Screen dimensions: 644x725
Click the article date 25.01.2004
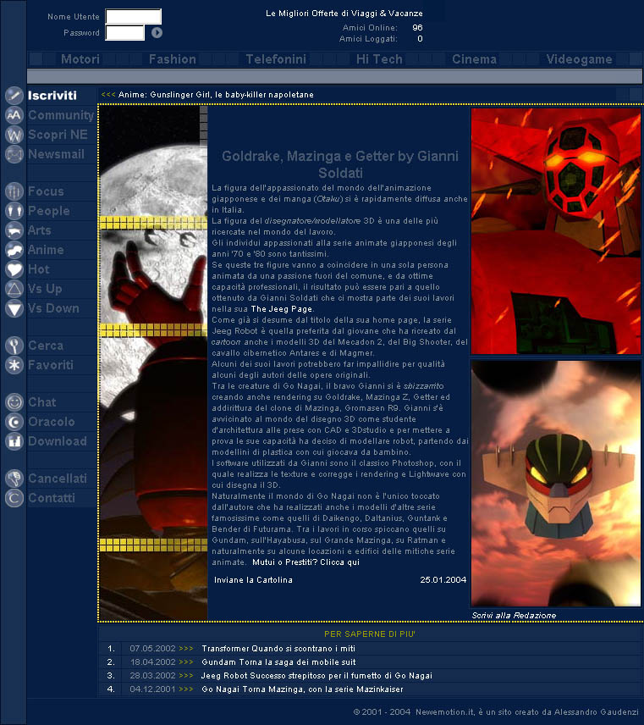(443, 580)
